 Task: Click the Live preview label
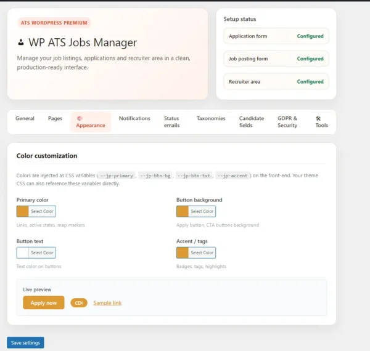[37, 289]
